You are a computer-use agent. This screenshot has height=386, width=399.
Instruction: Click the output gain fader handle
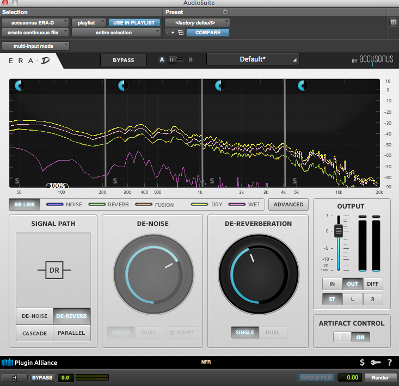pyautogui.click(x=339, y=231)
